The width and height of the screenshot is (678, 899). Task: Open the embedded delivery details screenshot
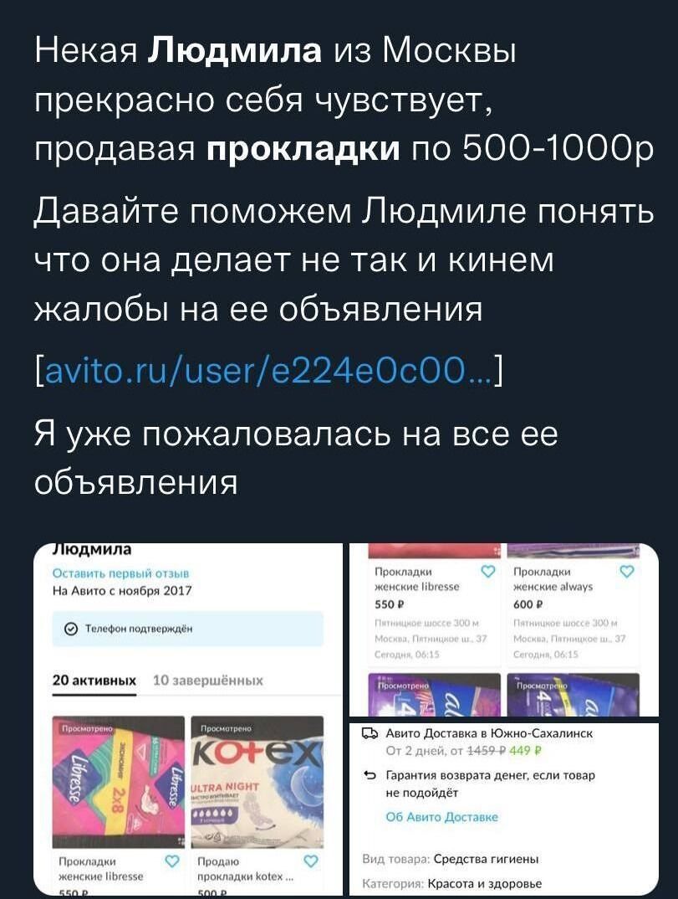504,809
